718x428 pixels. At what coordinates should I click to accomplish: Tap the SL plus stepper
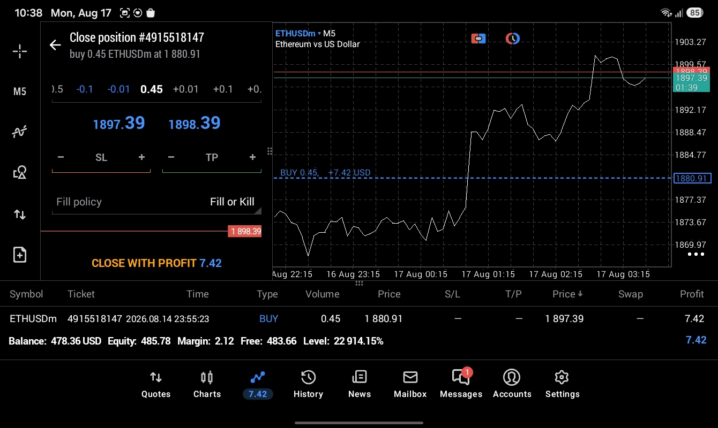pyautogui.click(x=141, y=157)
